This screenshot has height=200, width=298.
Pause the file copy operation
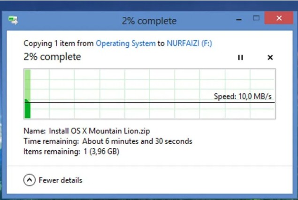pos(240,57)
